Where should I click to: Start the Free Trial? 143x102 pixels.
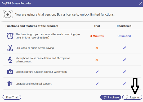[12, 97]
